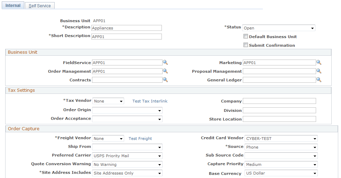Enable Submit Confirmation checkbox
341x178 pixels.
coord(246,45)
